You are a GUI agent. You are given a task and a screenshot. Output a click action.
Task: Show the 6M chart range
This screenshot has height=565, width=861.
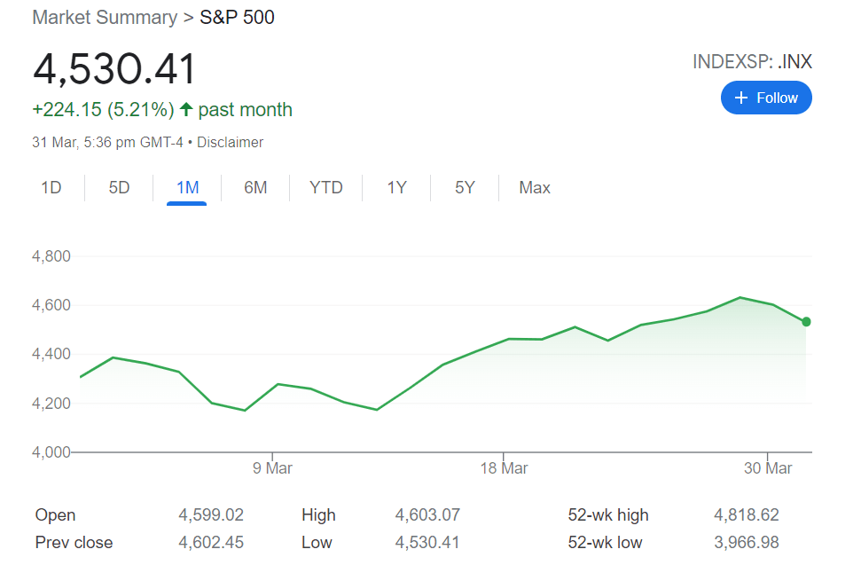(255, 188)
